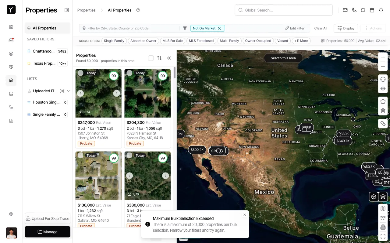Image resolution: width=390 pixels, height=243 pixels.
Task: Show previous photo on 1507 Johnston St card
Action: [80, 93]
